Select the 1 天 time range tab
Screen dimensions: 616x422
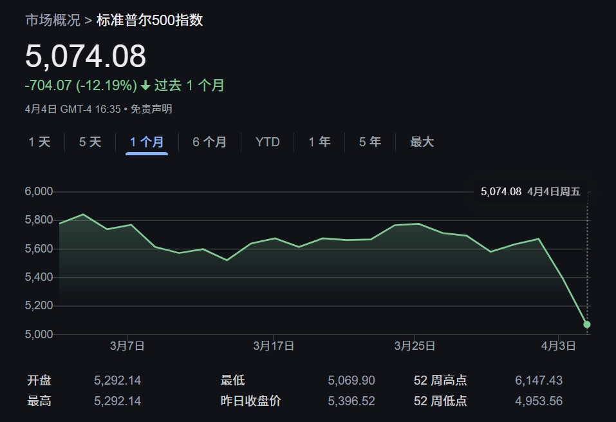(x=40, y=142)
